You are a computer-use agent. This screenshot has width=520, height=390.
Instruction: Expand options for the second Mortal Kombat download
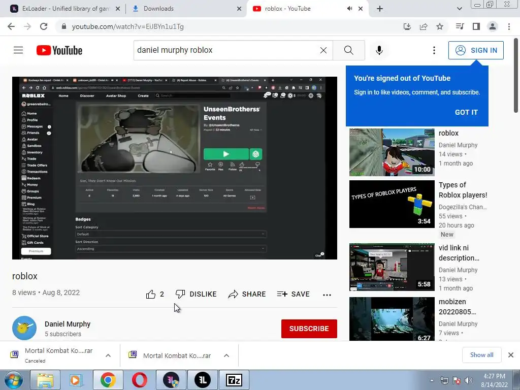click(226, 355)
